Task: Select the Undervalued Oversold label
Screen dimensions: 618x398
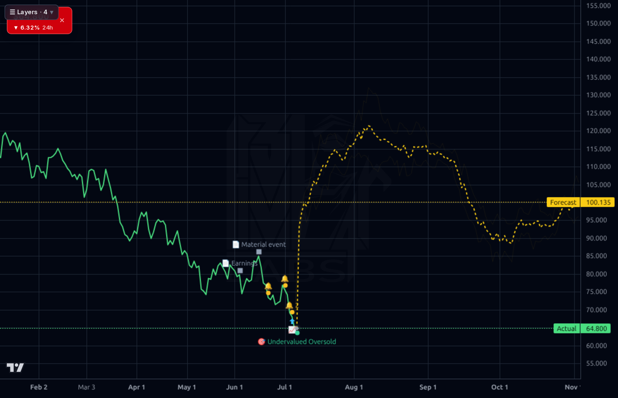Action: [x=302, y=342]
